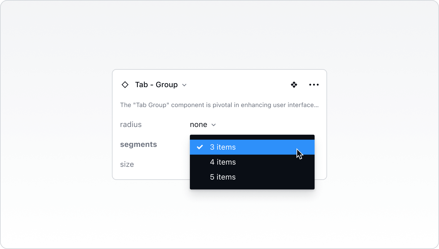Click the size property label
439x249 pixels.
pos(127,164)
